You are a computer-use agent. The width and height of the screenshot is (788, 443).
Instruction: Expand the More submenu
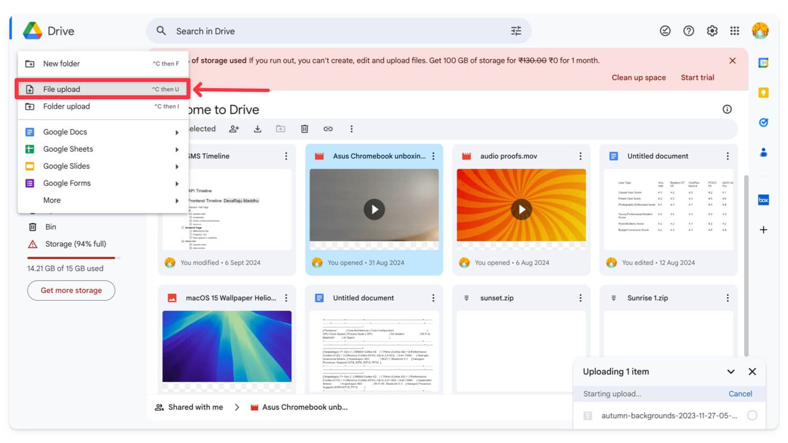coord(177,201)
